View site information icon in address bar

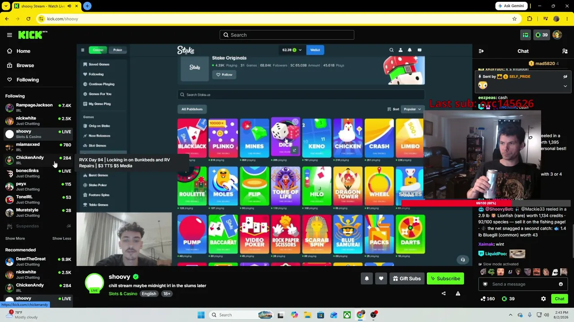pyautogui.click(x=41, y=19)
